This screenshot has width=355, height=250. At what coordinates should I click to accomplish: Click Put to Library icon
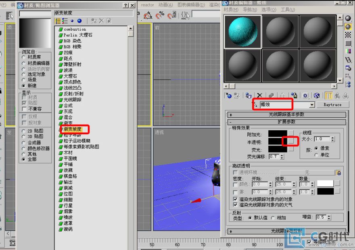coord(294,96)
